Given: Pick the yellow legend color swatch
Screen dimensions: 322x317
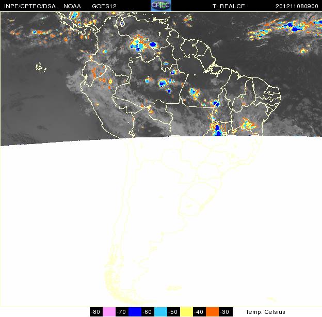Looking at the screenshot, I should point(186,312).
